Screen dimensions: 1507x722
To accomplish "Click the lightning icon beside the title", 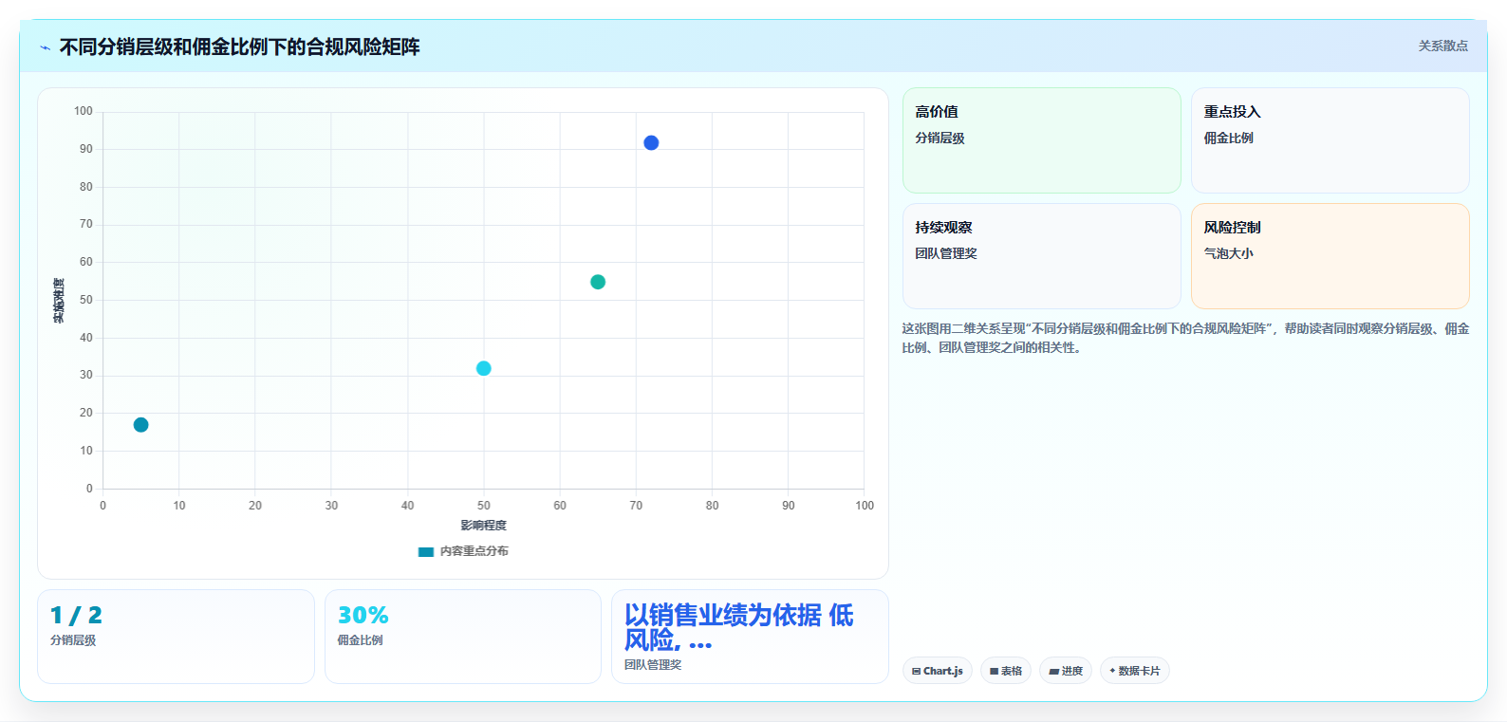I will pos(45,47).
